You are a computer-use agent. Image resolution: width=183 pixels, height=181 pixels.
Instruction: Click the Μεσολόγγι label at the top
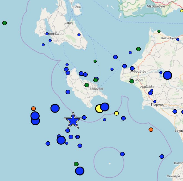[156, 6]
